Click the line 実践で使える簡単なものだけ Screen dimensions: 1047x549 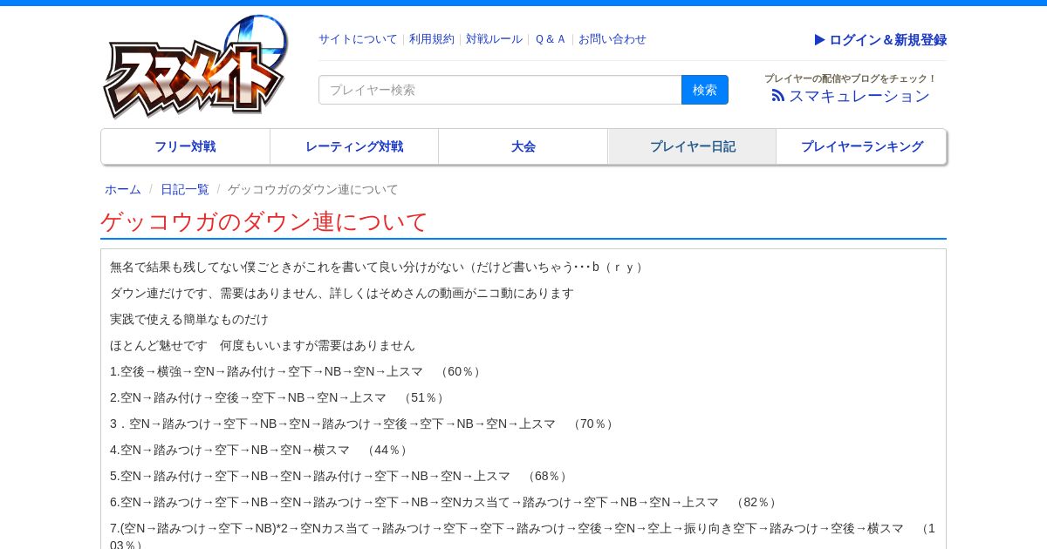[189, 319]
